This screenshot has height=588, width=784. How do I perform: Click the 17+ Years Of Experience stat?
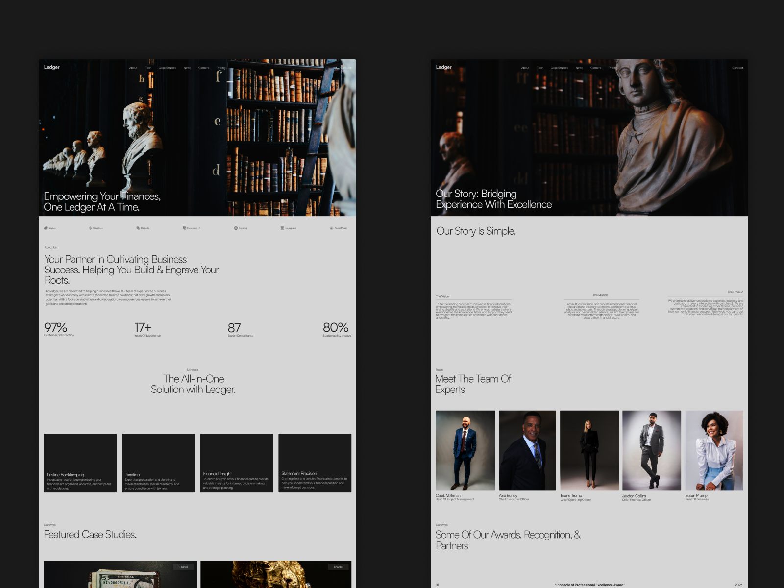point(147,329)
